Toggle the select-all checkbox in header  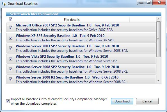click(11, 19)
